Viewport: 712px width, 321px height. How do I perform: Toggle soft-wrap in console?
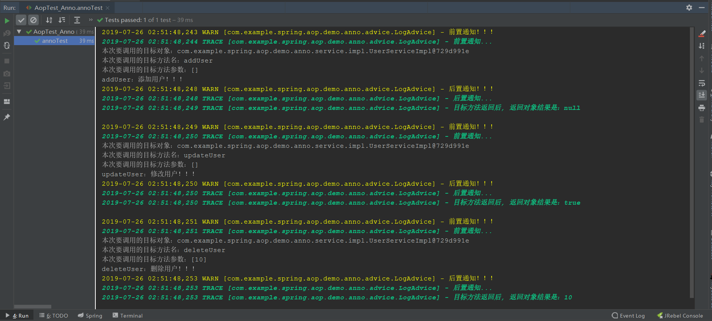point(702,83)
